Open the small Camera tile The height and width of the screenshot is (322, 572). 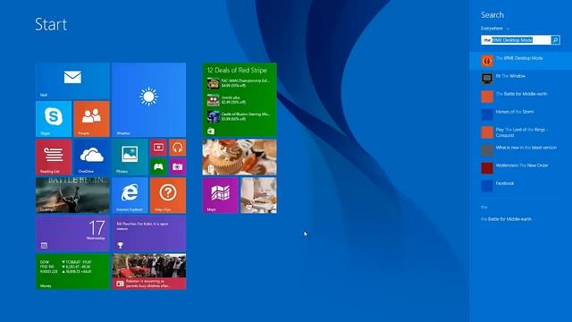(x=177, y=166)
